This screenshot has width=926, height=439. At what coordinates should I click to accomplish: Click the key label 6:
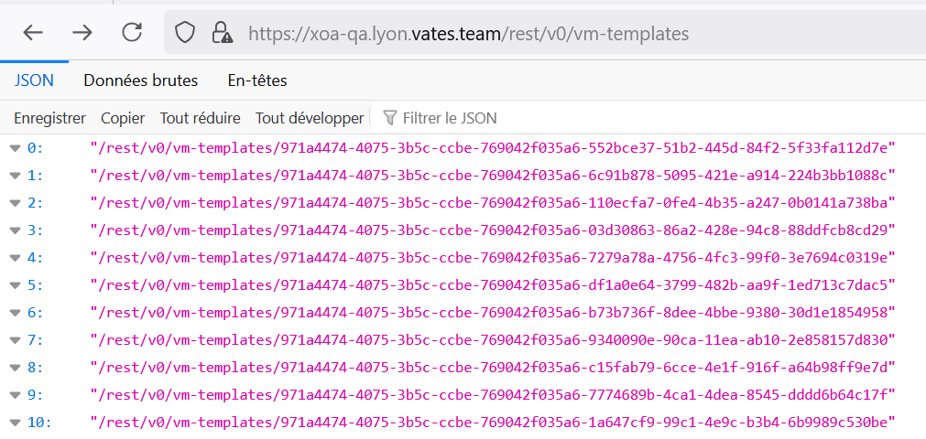click(x=36, y=312)
